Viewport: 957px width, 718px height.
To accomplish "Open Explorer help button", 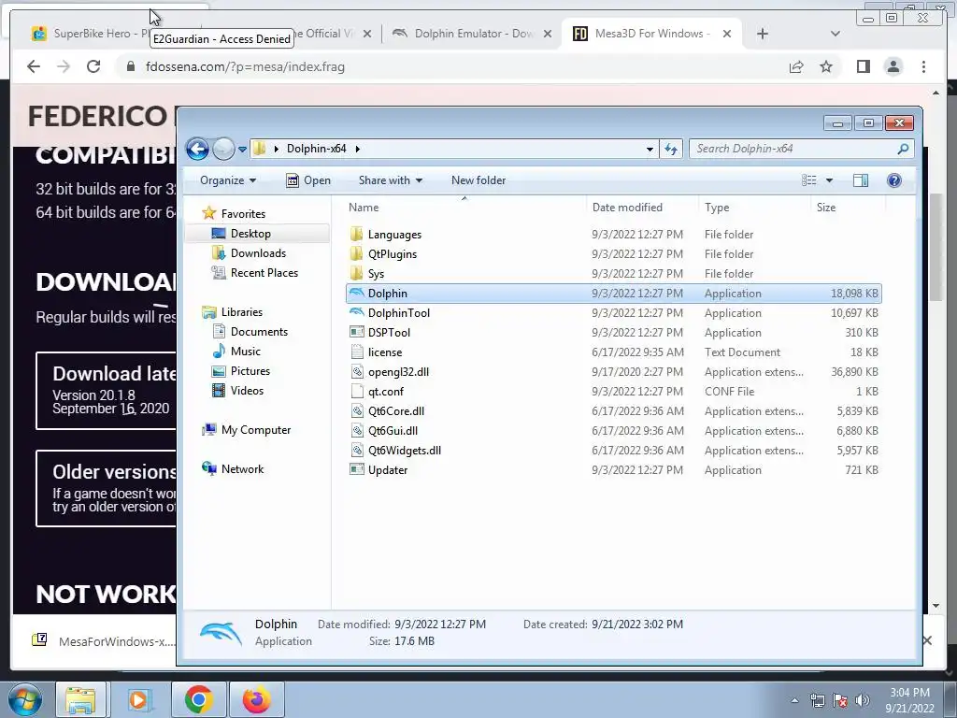I will tap(894, 180).
